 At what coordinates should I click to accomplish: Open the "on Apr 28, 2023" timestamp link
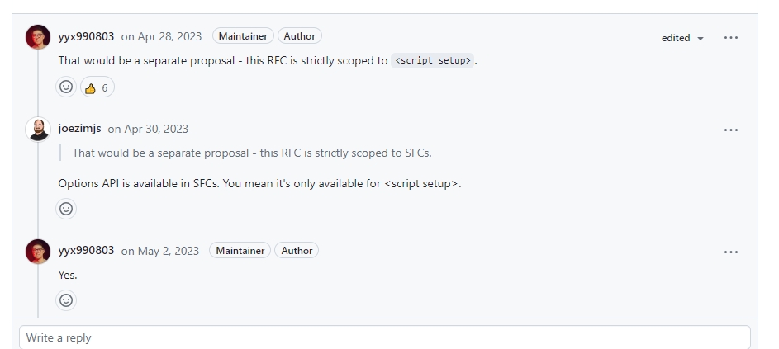point(161,37)
